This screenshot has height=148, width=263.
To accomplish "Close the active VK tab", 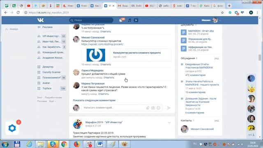I will pyautogui.click(x=113, y=6).
